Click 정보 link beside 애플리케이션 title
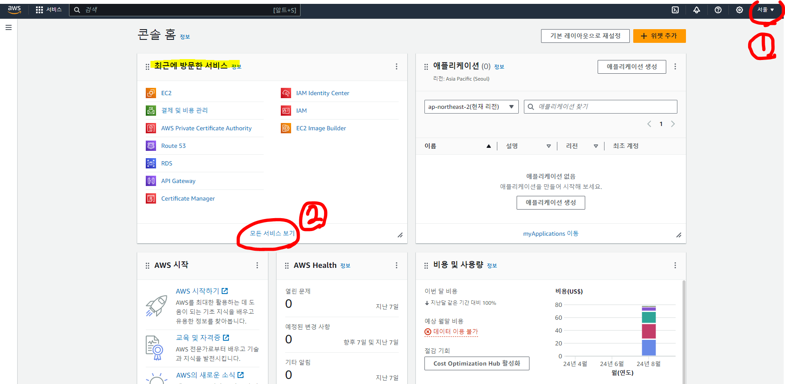The height and width of the screenshot is (384, 785). [x=499, y=67]
